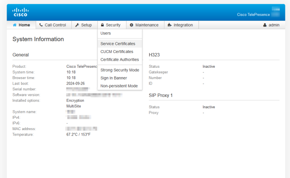
Task: Click the System name label
Action: click(x=25, y=112)
